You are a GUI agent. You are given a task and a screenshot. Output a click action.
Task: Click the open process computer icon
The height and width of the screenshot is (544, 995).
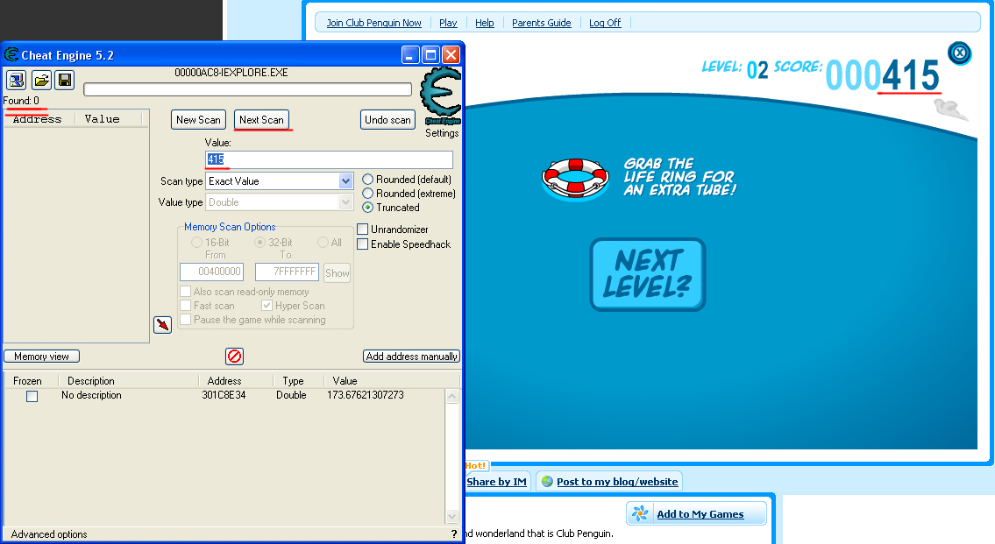[16, 81]
